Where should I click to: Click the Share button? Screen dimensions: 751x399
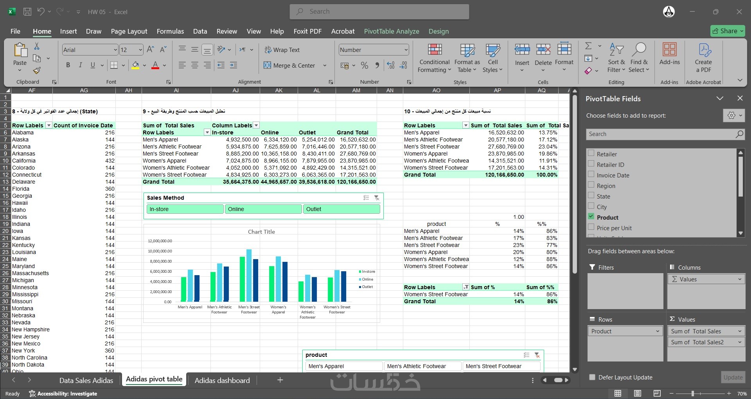[x=728, y=31]
